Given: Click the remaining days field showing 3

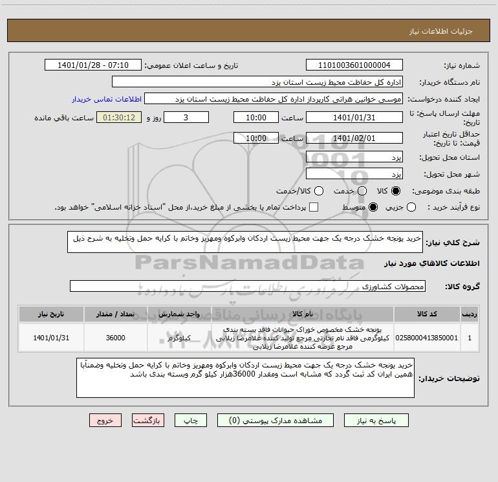Looking at the screenshot, I should 186,117.
